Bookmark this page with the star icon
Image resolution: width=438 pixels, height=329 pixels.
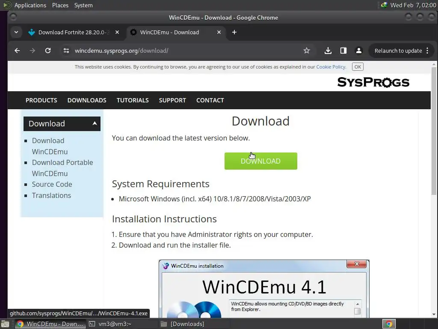[x=306, y=51]
